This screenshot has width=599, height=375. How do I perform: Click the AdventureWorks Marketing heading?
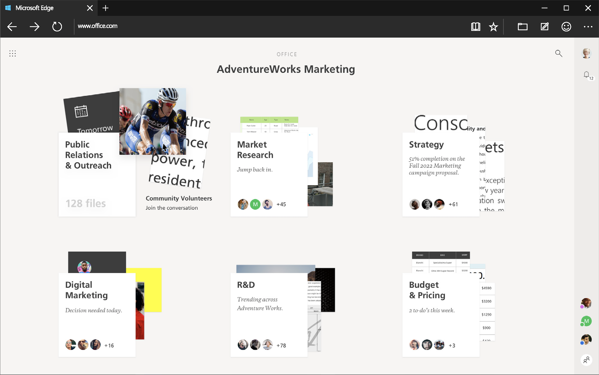(x=286, y=69)
